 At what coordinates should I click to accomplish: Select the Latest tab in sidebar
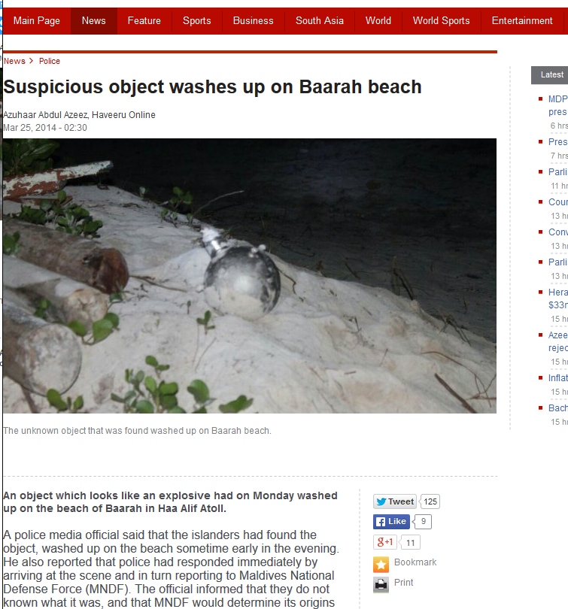551,74
